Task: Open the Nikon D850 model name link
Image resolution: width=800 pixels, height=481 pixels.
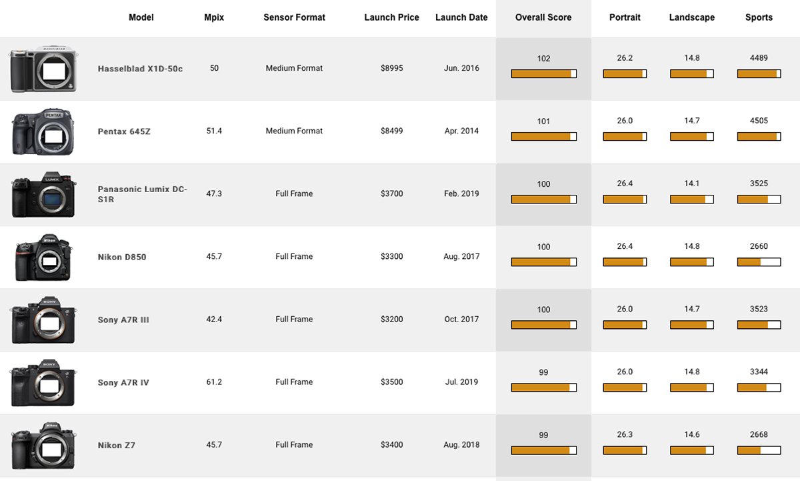Action: click(x=122, y=257)
